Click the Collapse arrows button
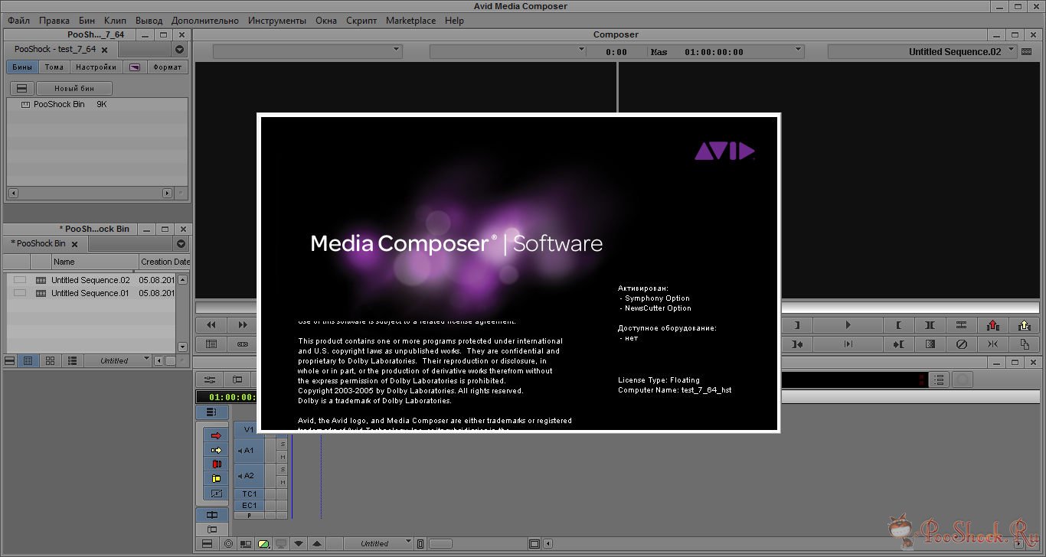1046x557 pixels. [x=993, y=344]
